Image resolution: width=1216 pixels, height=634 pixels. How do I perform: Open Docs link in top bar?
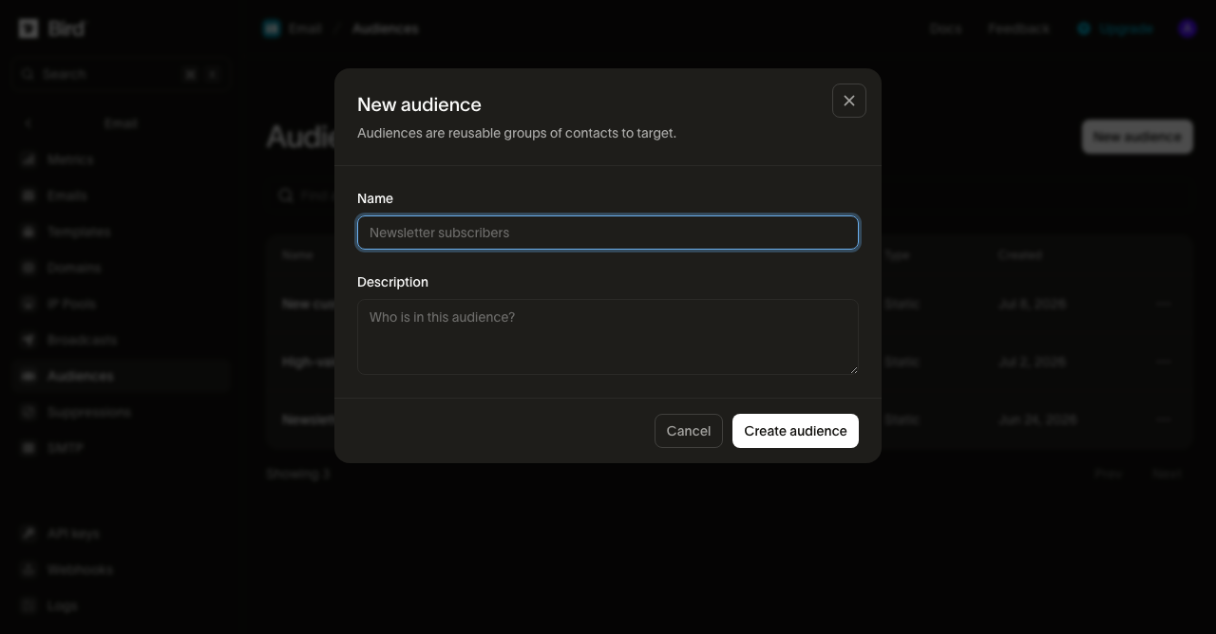pyautogui.click(x=945, y=28)
